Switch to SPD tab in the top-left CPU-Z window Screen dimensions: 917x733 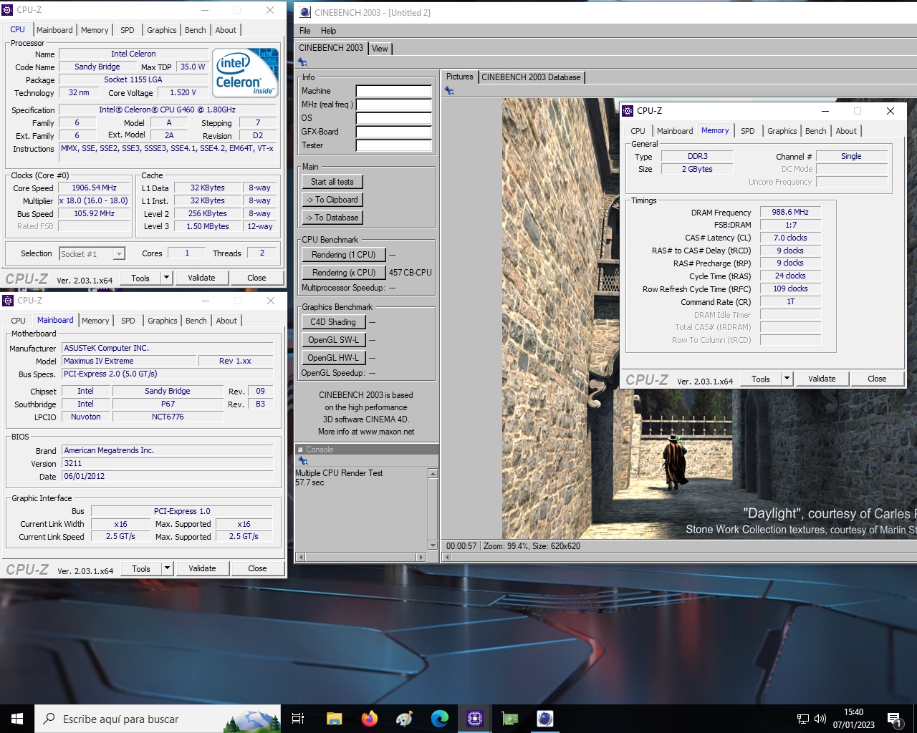(128, 30)
